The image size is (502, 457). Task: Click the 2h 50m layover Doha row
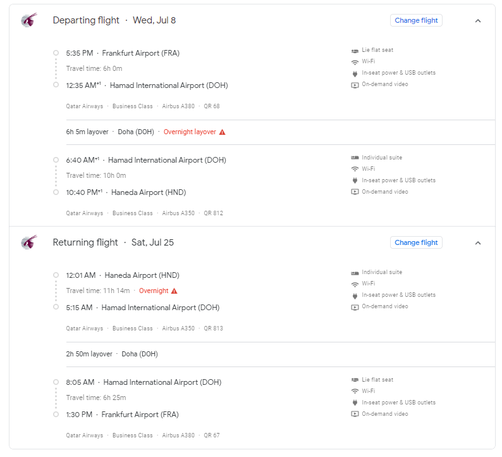pyautogui.click(x=281, y=354)
